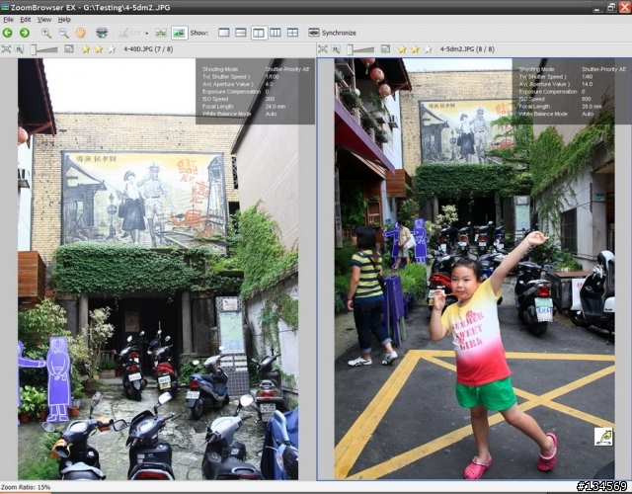632x494 pixels.
Task: Click navigator icon in left pane
Action: [69, 49]
